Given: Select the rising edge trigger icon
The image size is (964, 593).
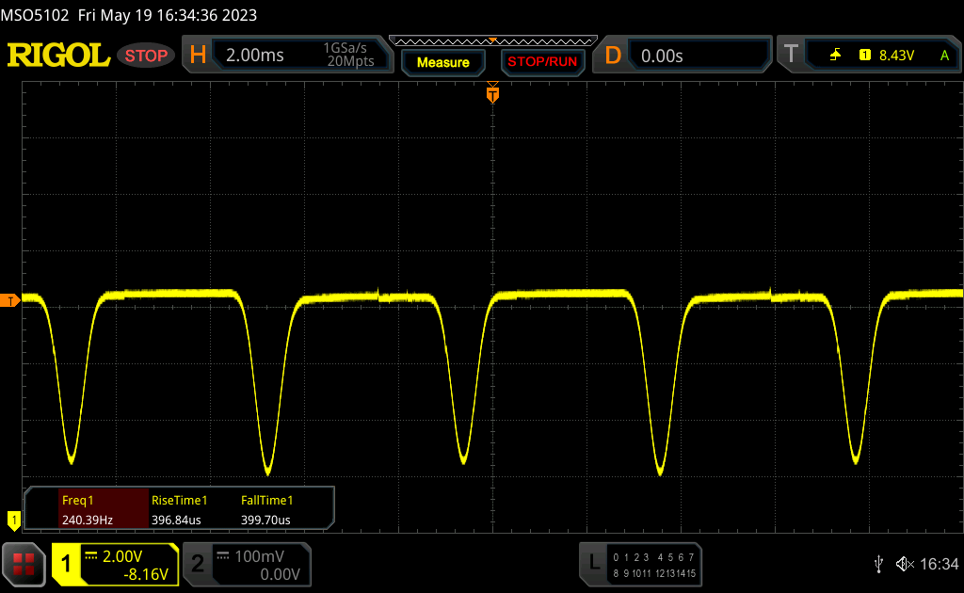Looking at the screenshot, I should click(x=835, y=56).
